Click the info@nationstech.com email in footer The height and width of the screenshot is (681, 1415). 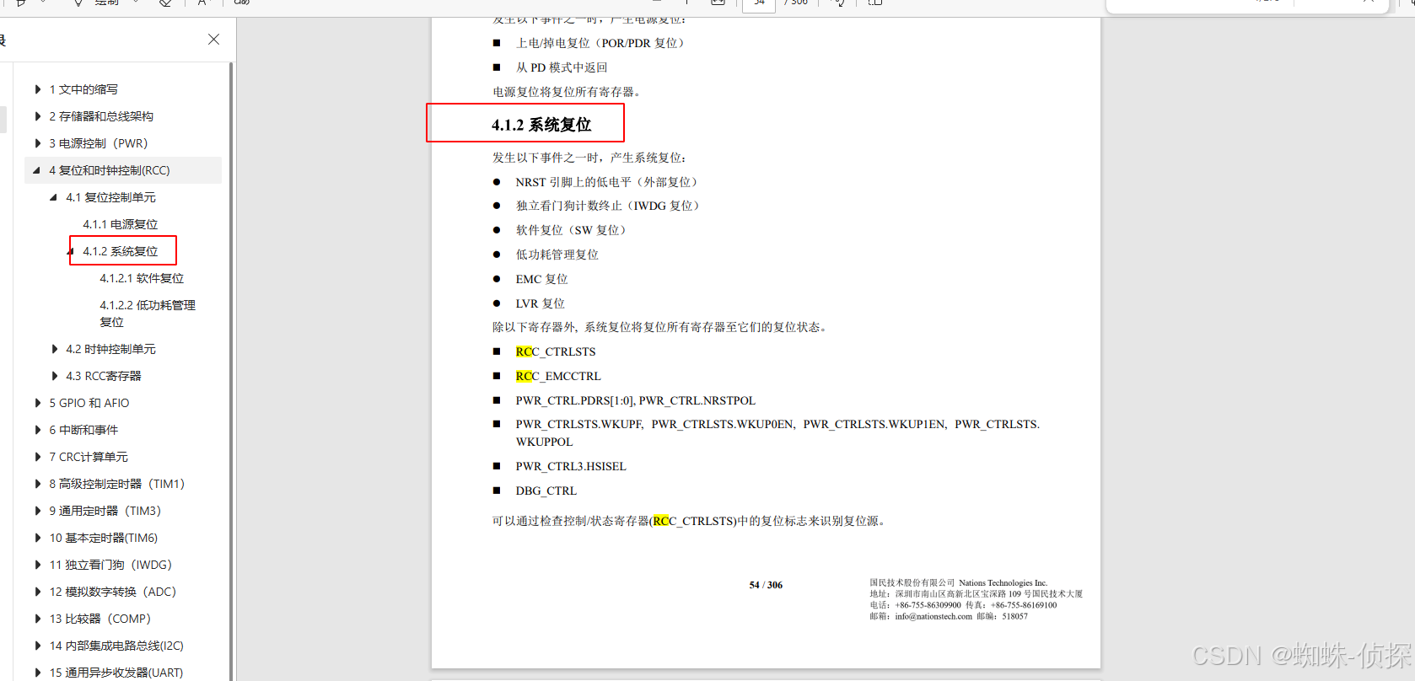933,616
